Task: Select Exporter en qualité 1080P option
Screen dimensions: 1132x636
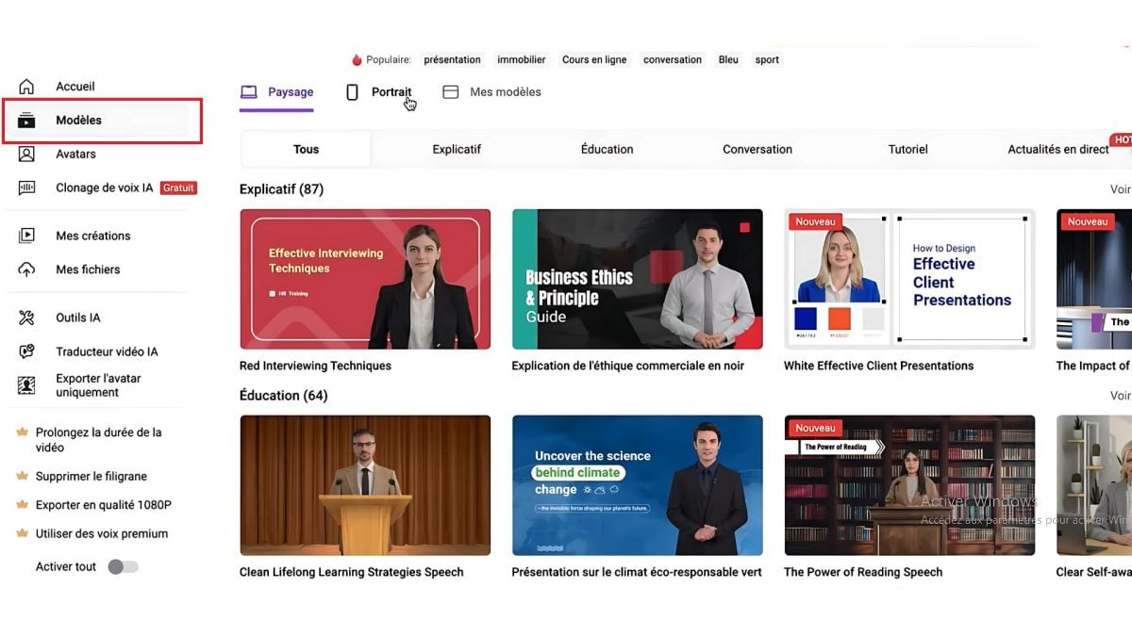Action: pyautogui.click(x=103, y=505)
